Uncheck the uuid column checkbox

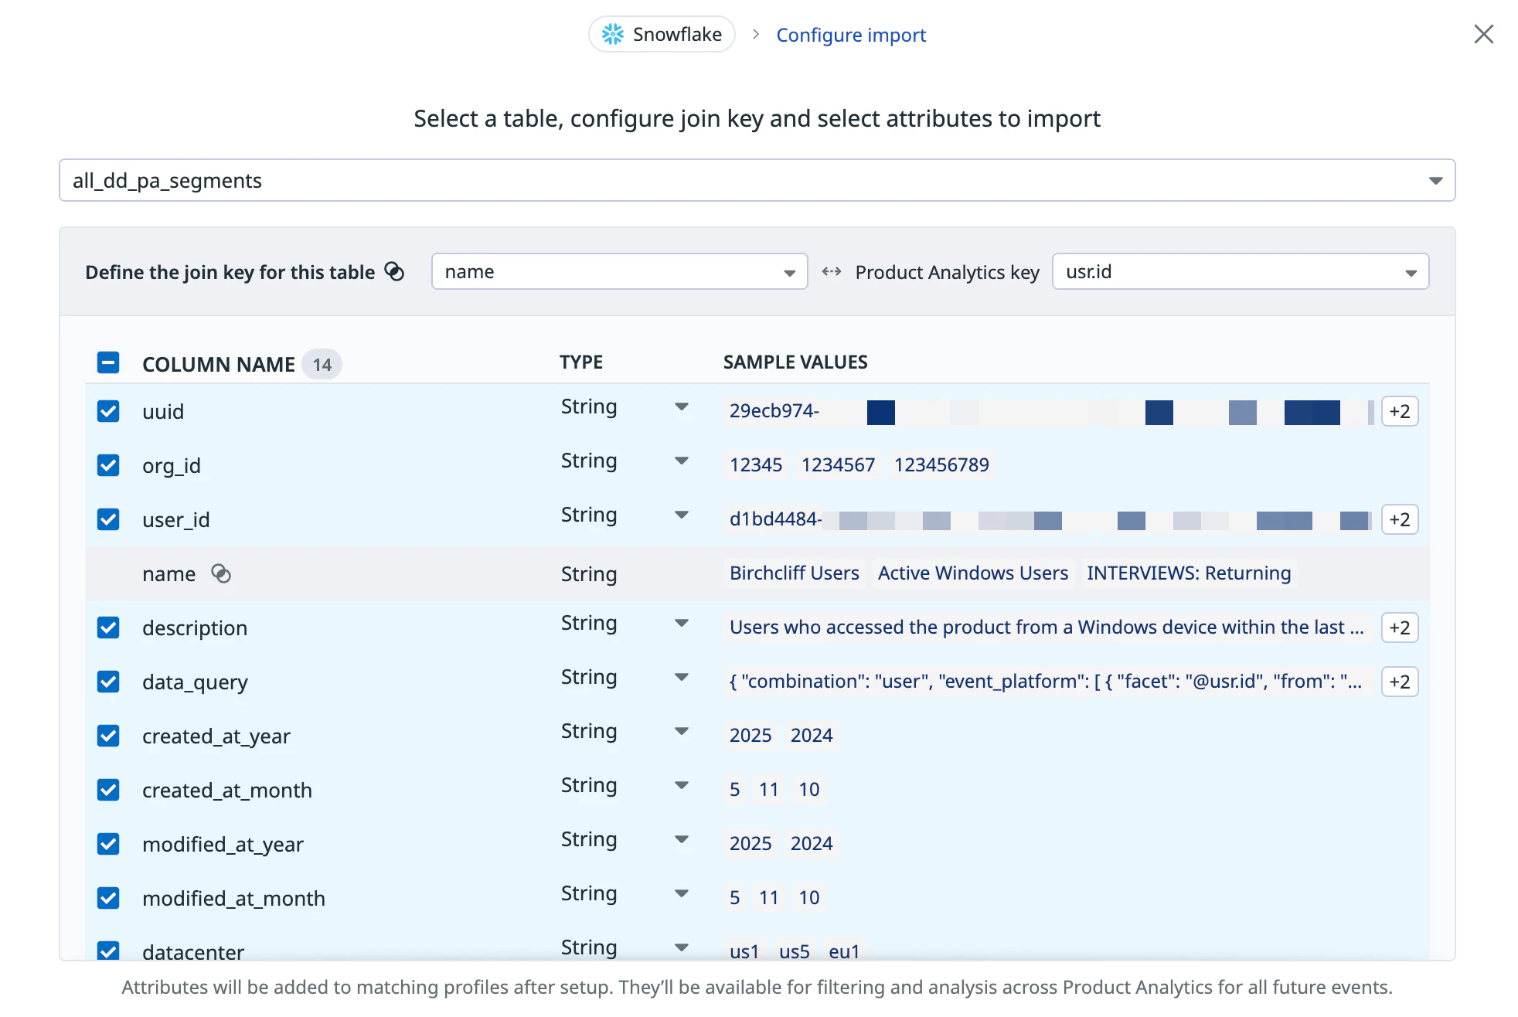[x=108, y=411]
